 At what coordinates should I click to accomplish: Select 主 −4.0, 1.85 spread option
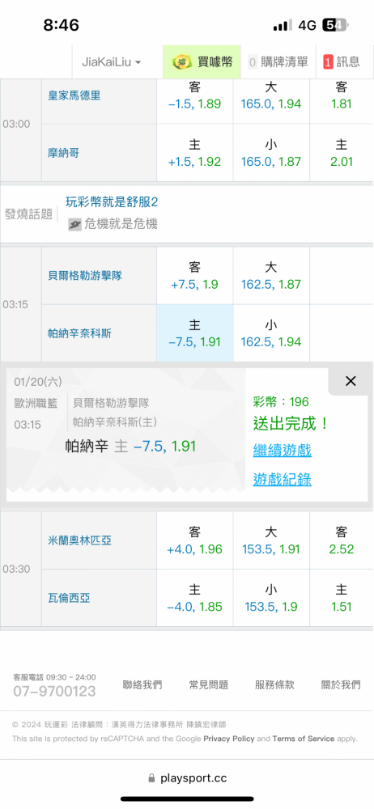coord(195,598)
